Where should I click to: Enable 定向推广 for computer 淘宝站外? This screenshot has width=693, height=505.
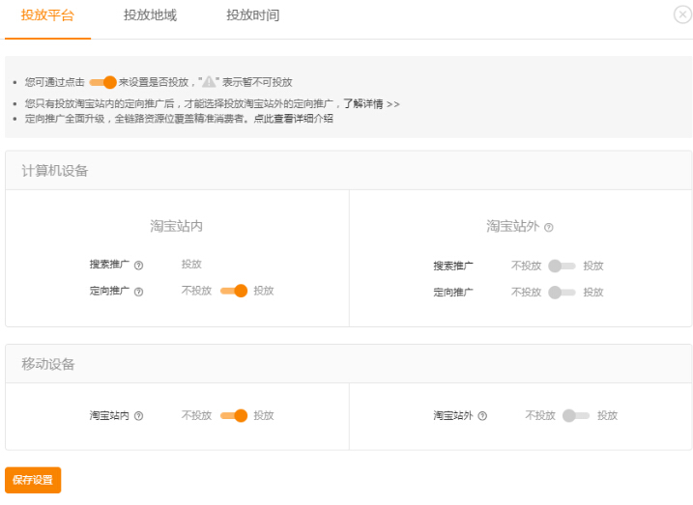point(562,292)
